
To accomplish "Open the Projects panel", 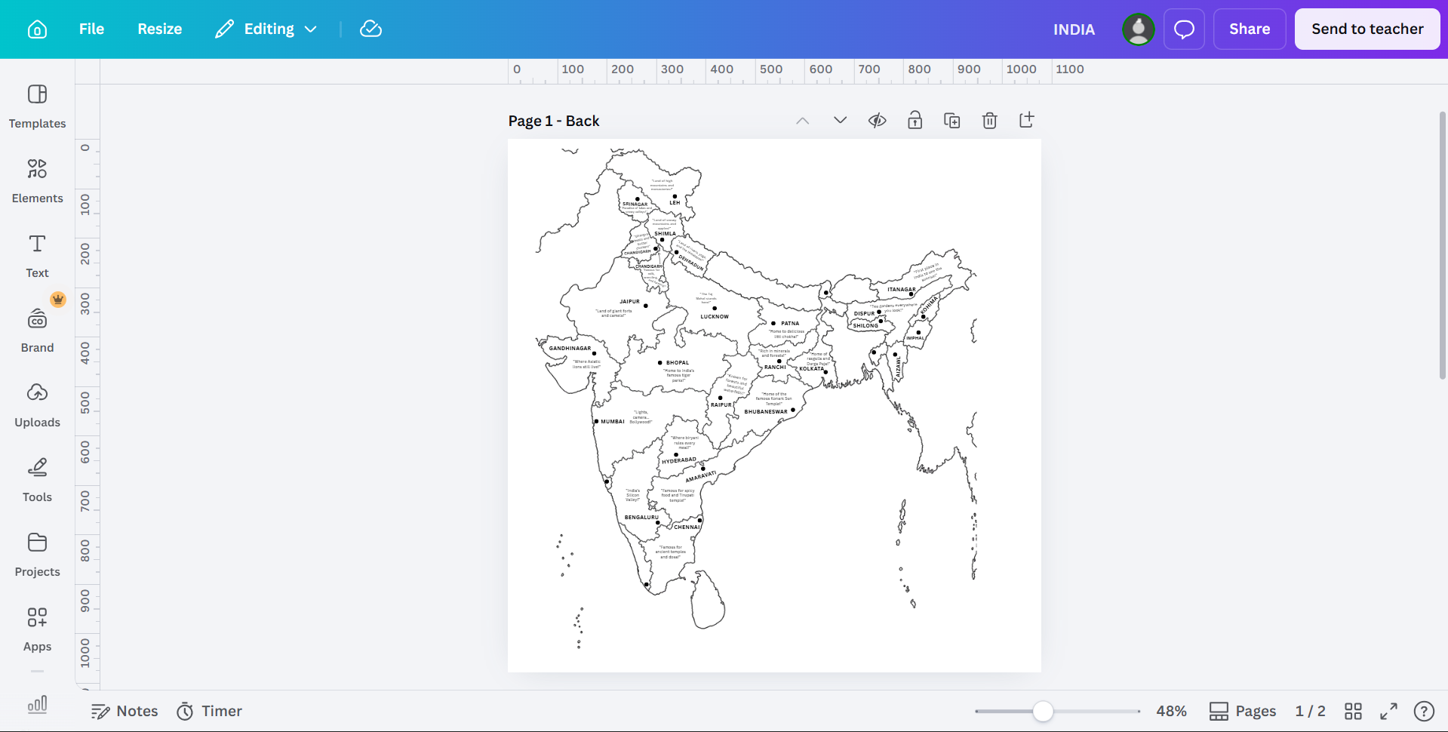I will tap(37, 555).
